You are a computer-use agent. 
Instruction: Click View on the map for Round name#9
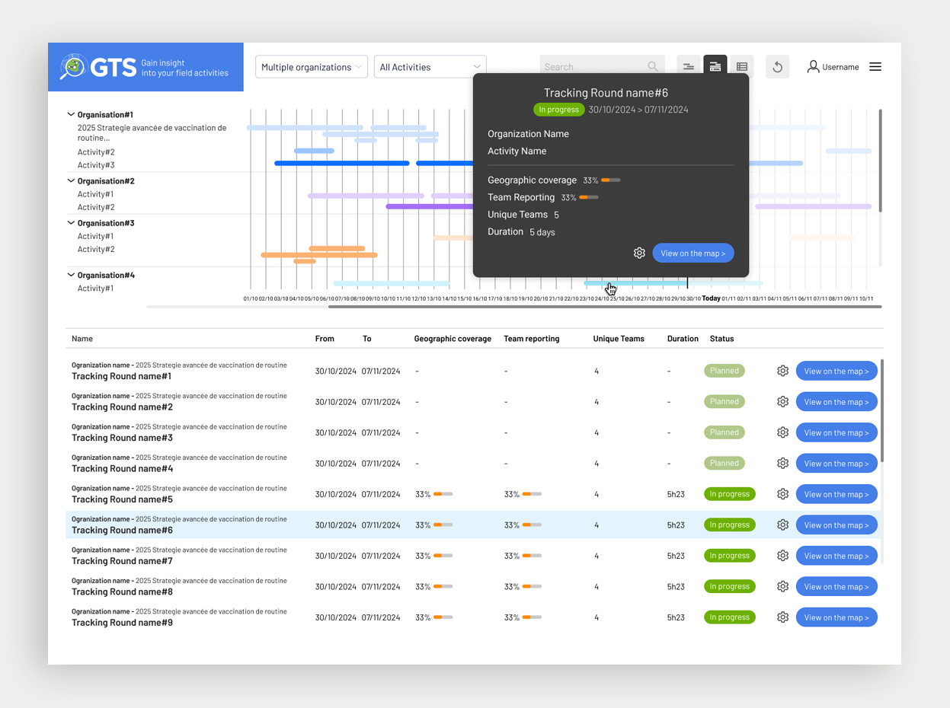click(x=836, y=617)
